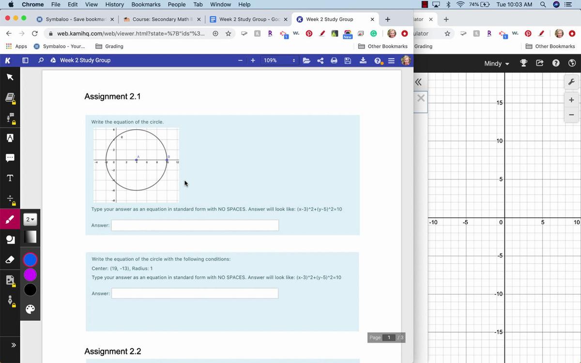Open the stroke thickness dropdown showing 2
The height and width of the screenshot is (363, 581).
[30, 220]
